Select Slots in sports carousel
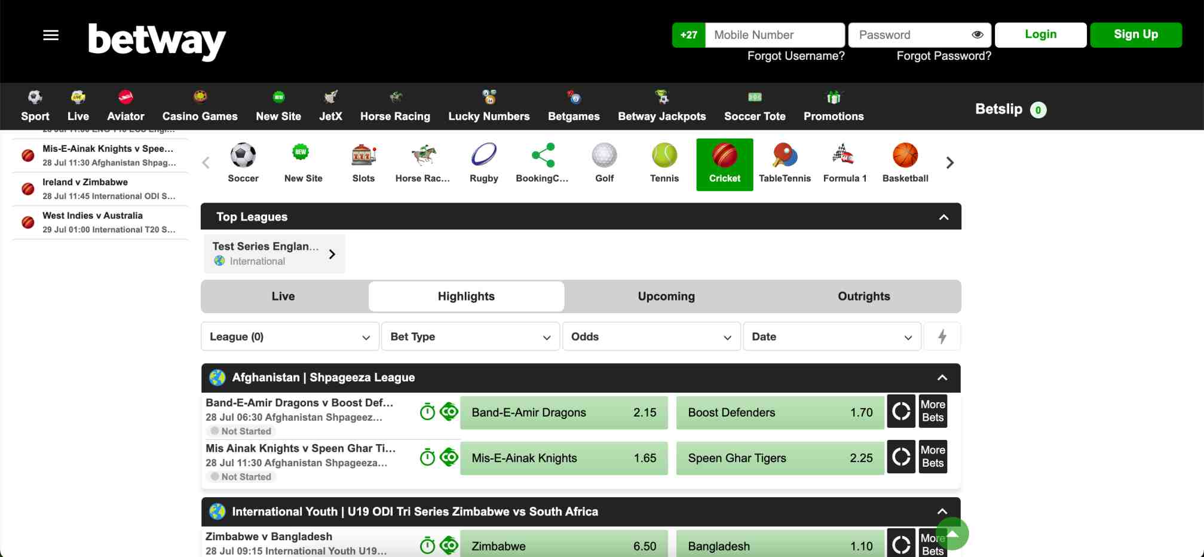The image size is (1204, 557). coord(363,164)
